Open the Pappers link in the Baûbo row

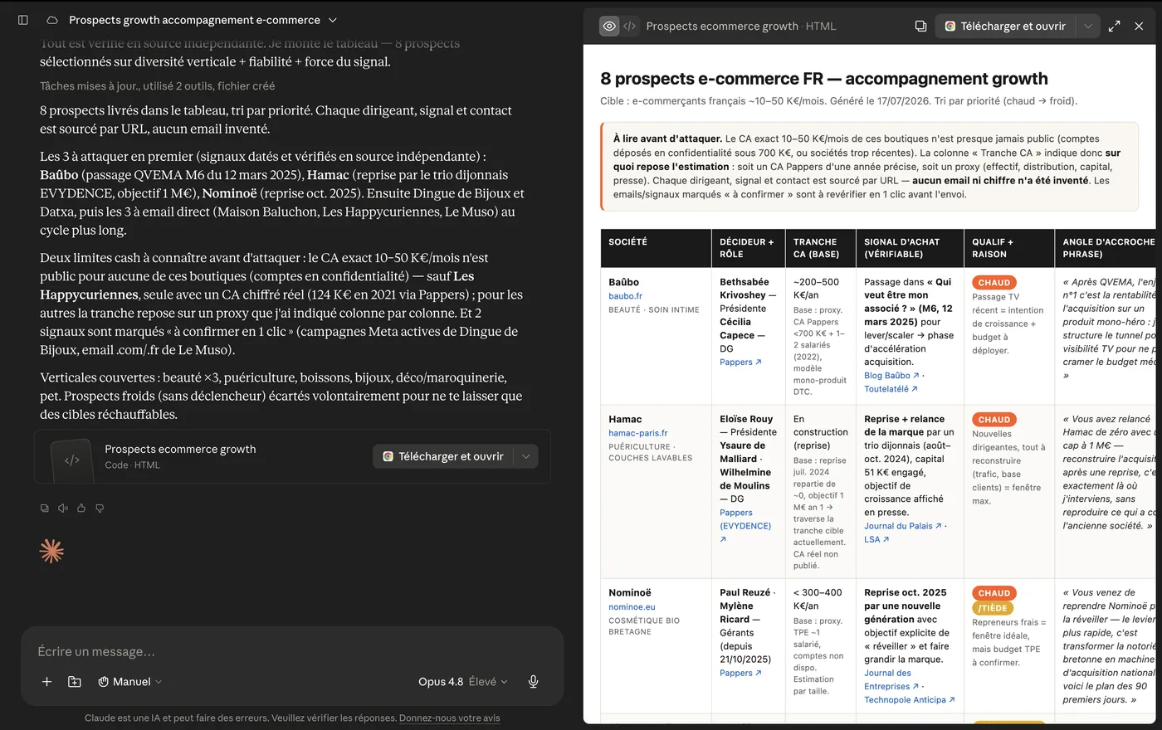coord(741,363)
